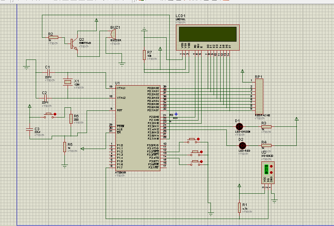Image resolution: width=334 pixels, height=226 pixels.
Task: Select resistor R6 body
Action: 71,119
